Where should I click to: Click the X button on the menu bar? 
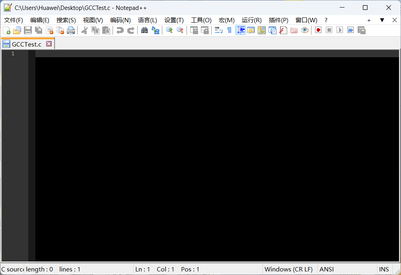point(394,20)
